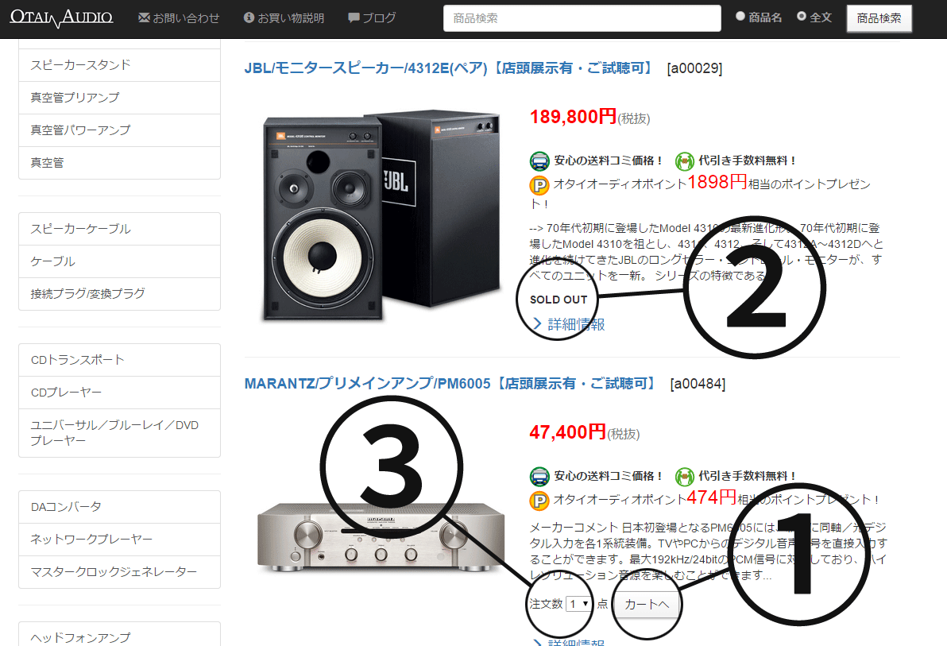
Task: Select the 全文 radio button
Action: pos(802,17)
